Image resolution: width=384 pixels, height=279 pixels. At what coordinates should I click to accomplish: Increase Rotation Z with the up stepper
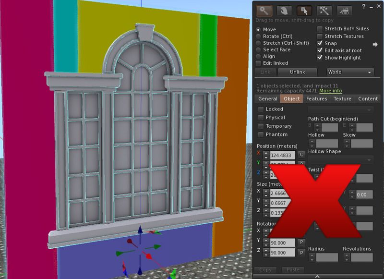266,251
